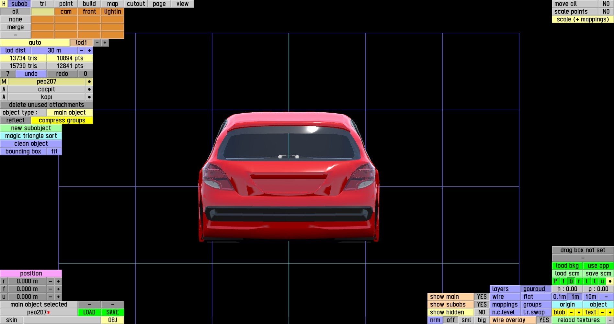
Task: Decrease lod dist with minus button
Action: pyautogui.click(x=82, y=50)
